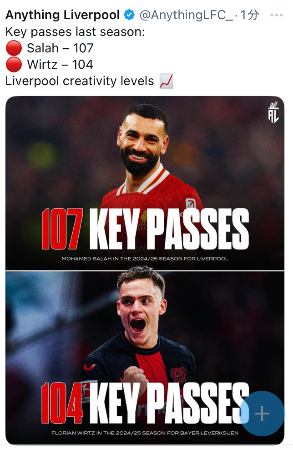Open the Anything Liverpool profile name

(62, 15)
